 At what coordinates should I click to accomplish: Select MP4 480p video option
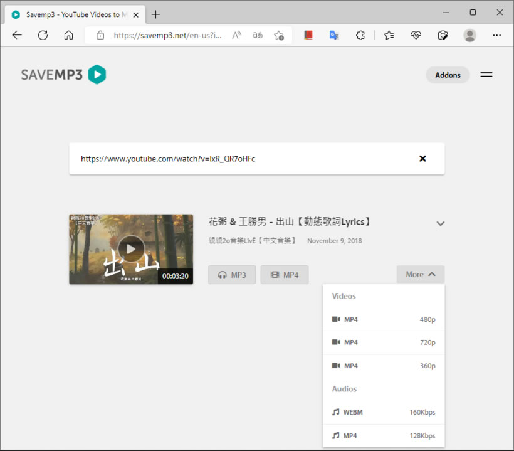coord(383,319)
